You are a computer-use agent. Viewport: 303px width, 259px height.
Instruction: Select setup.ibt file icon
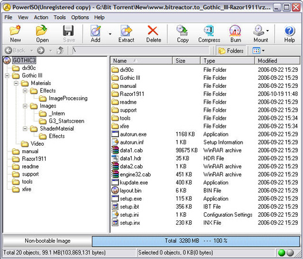115,206
